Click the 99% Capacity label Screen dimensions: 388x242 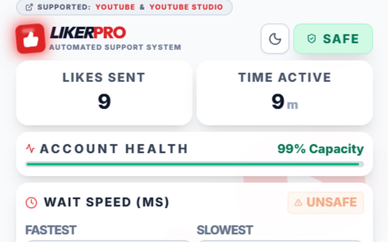pyautogui.click(x=320, y=149)
